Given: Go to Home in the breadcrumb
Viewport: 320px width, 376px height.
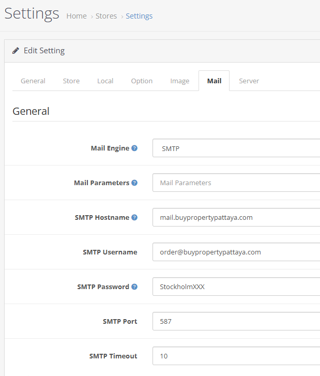Looking at the screenshot, I should 77,16.
